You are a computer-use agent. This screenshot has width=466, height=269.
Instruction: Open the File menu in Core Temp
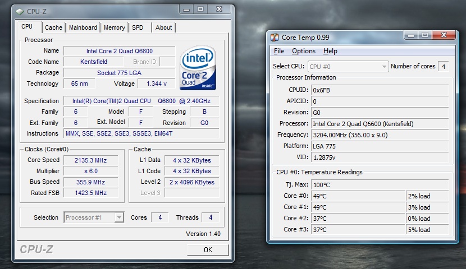tap(279, 51)
